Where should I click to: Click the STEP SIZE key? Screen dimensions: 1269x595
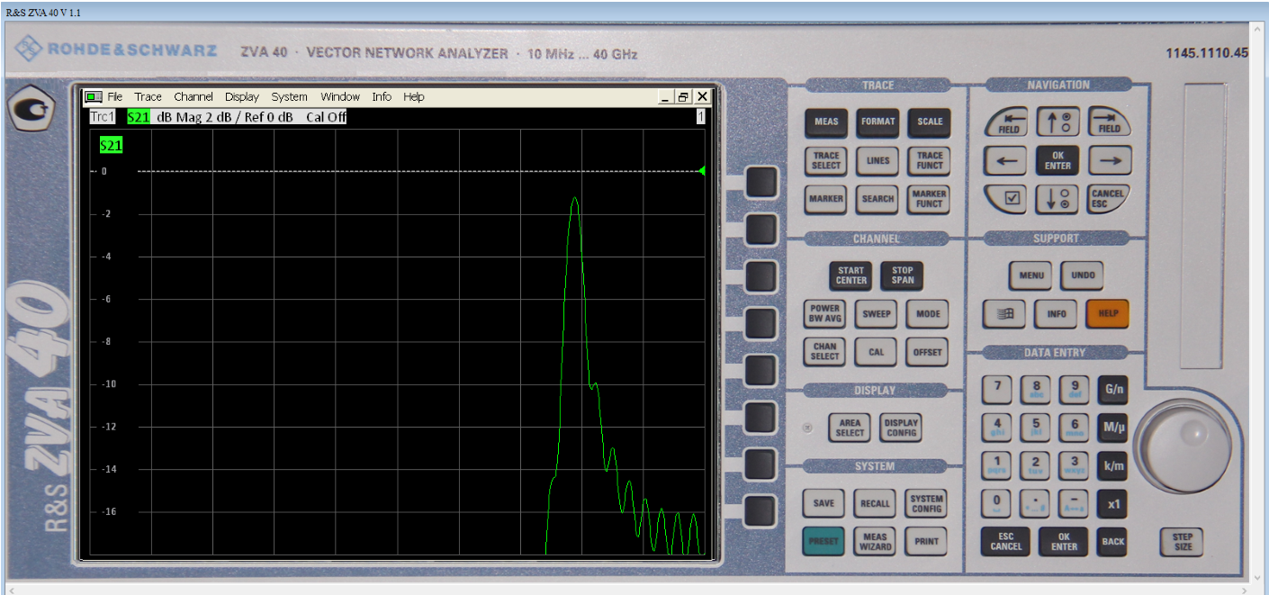point(1183,542)
